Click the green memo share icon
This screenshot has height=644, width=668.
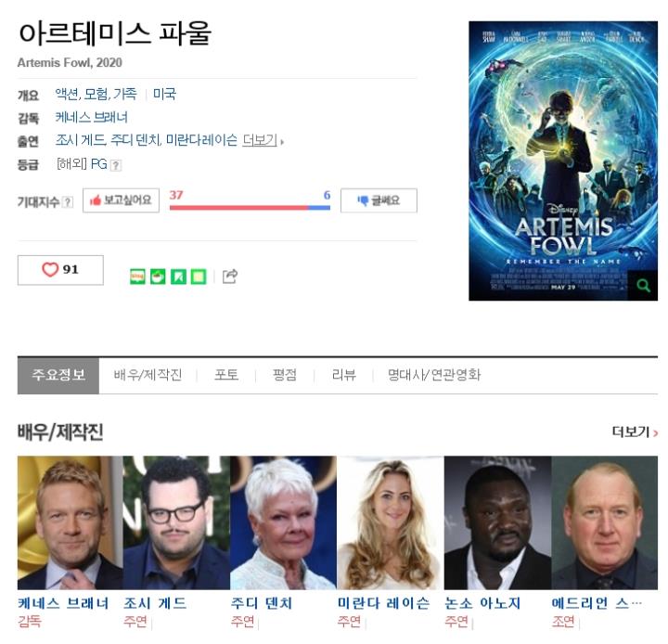[x=199, y=277]
